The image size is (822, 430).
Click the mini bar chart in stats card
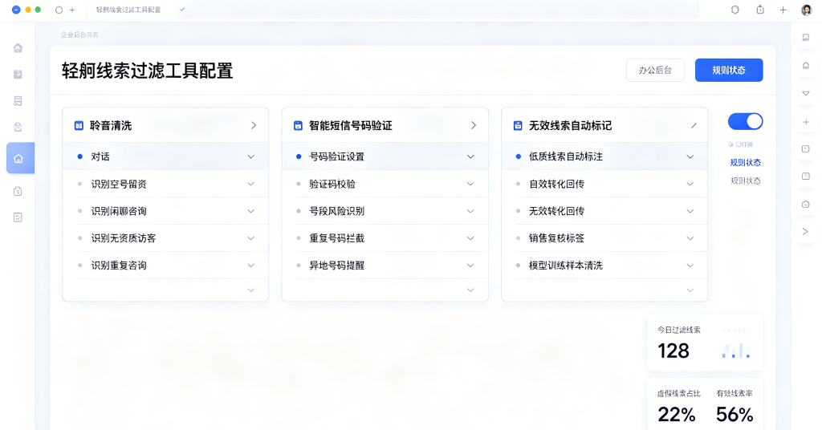click(x=736, y=351)
